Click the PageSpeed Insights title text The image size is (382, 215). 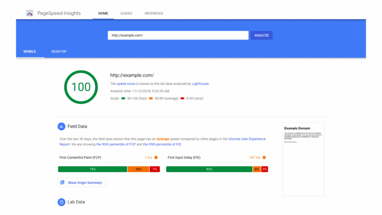[59, 13]
